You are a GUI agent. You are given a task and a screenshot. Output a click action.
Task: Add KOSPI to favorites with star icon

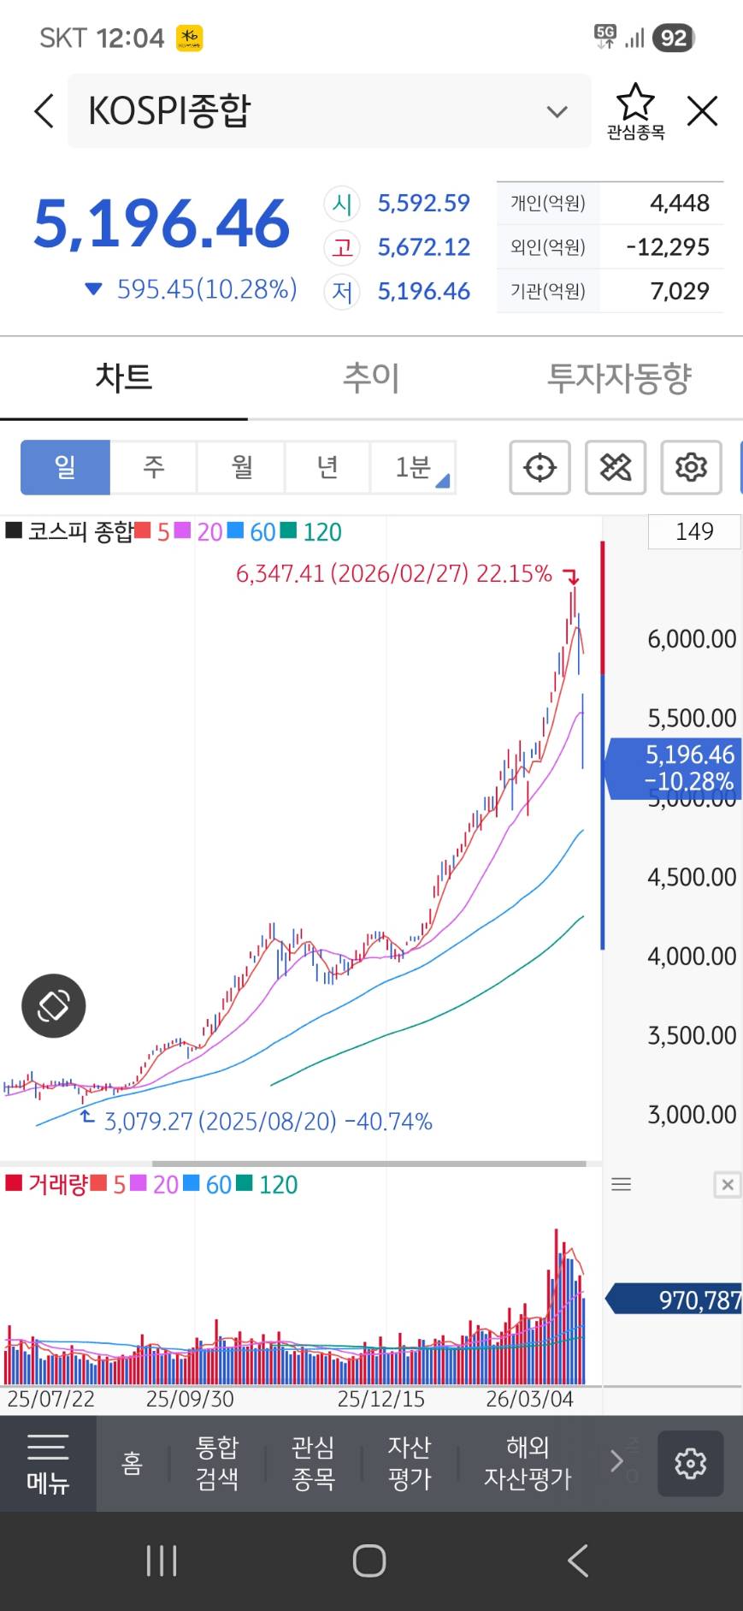pos(635,110)
